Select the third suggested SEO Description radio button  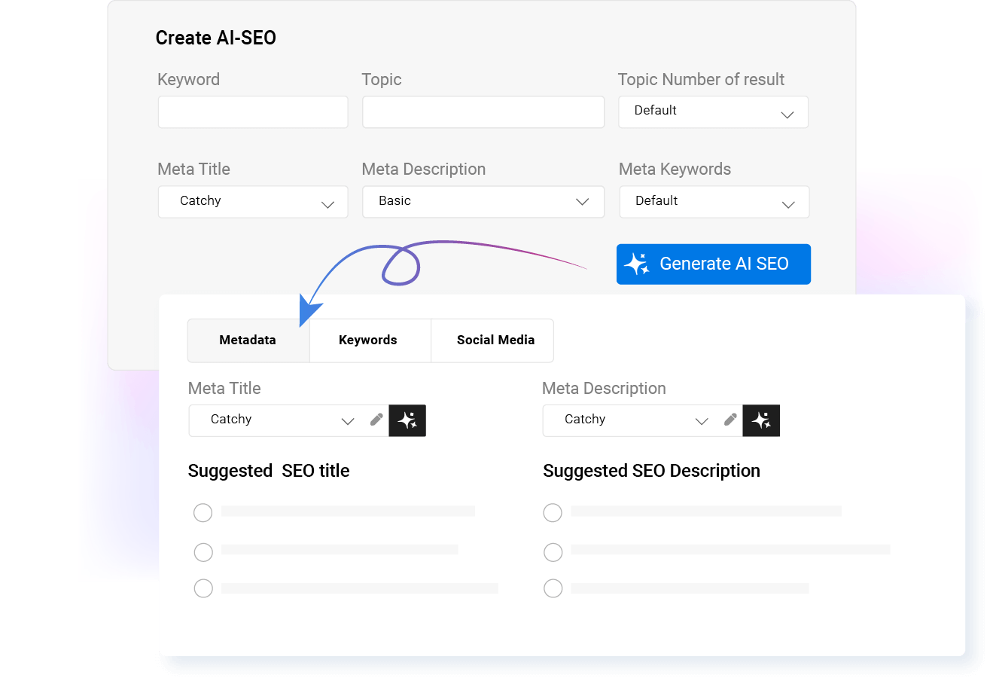tap(553, 588)
